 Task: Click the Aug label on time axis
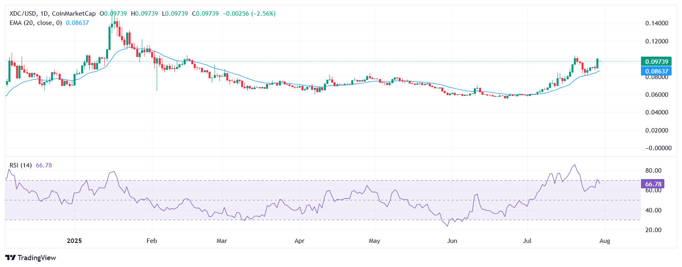pos(604,241)
